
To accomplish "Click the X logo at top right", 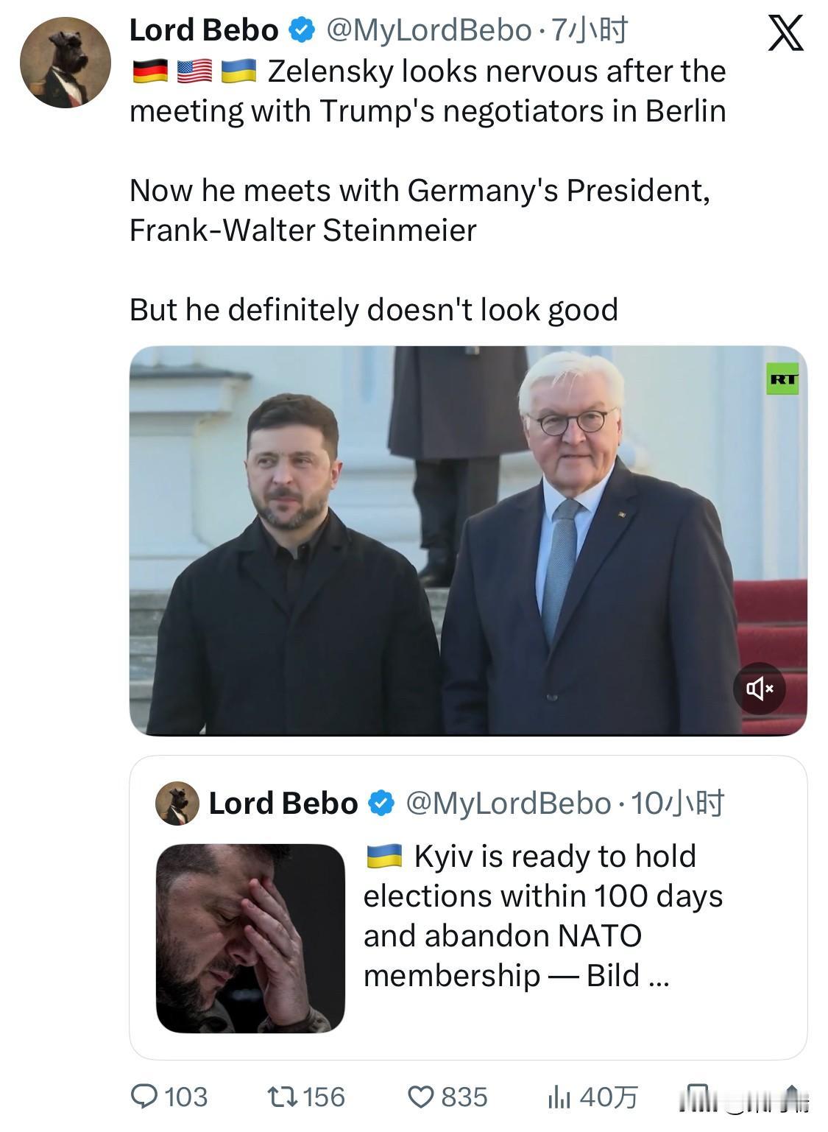I will click(785, 34).
